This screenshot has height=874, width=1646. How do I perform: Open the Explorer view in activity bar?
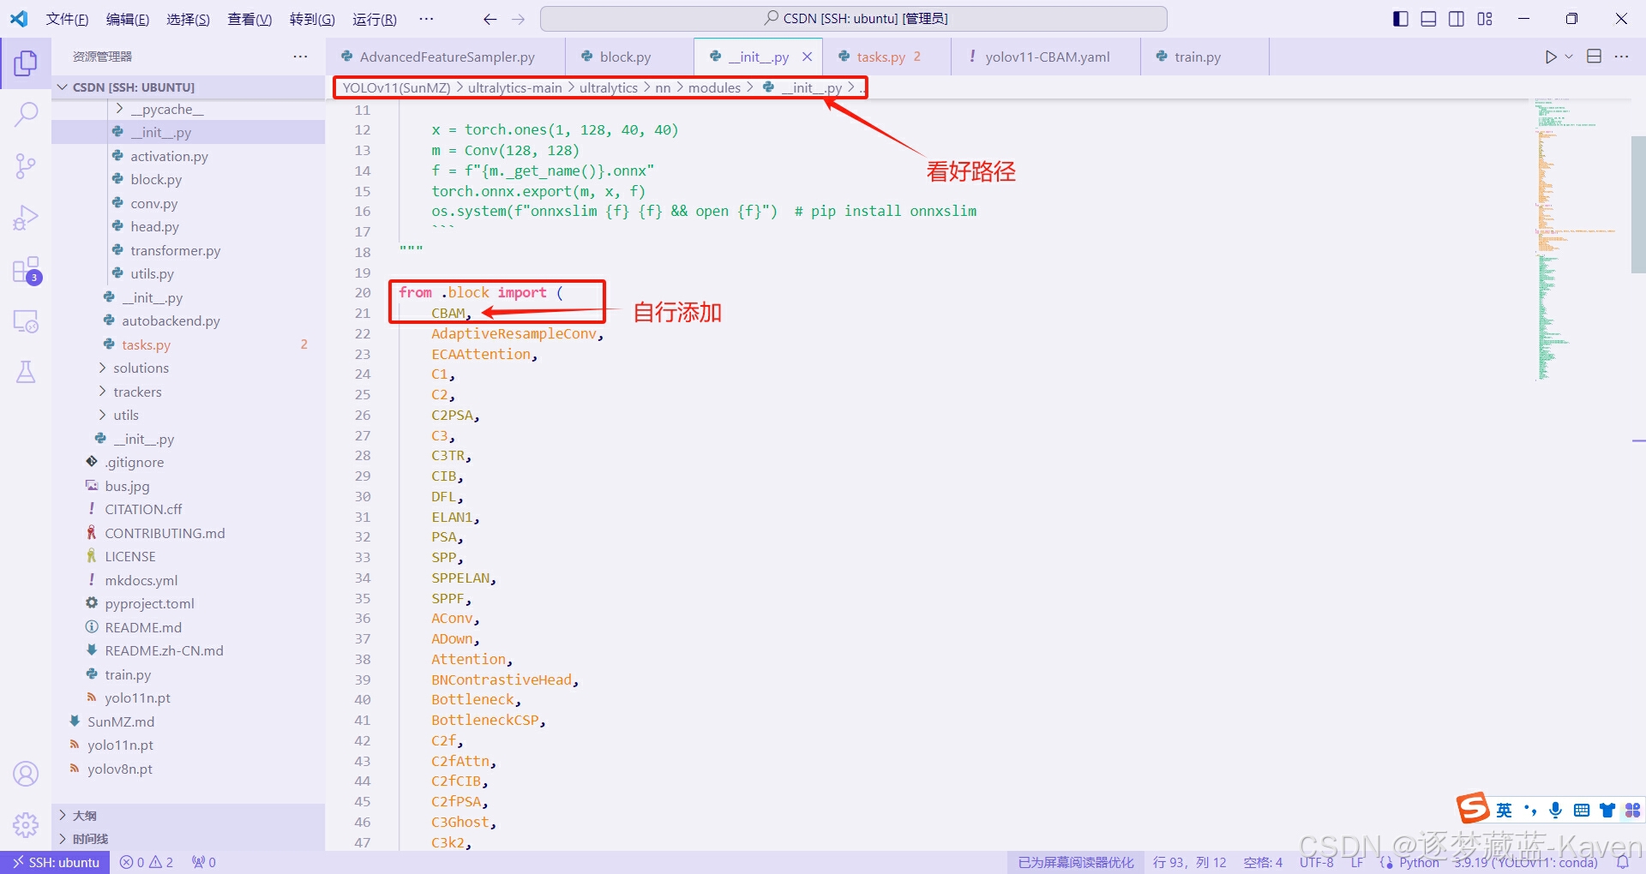tap(26, 63)
